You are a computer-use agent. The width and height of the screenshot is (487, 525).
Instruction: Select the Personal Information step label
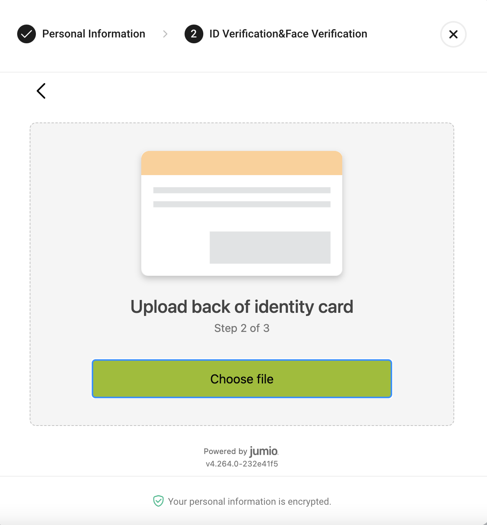94,34
